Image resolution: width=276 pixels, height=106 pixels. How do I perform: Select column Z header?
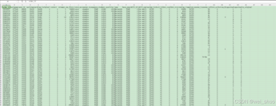[x=206, y=5]
